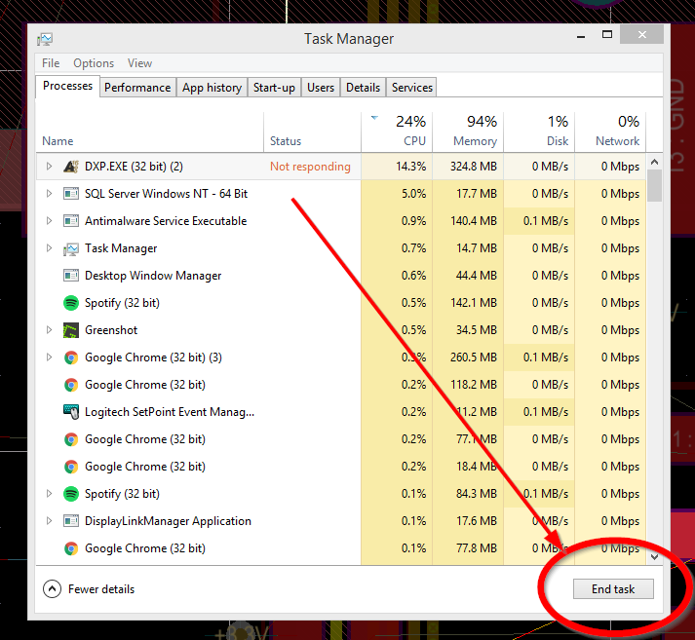The height and width of the screenshot is (640, 695).
Task: Click the scrollbar down arrow in process list
Action: click(655, 556)
